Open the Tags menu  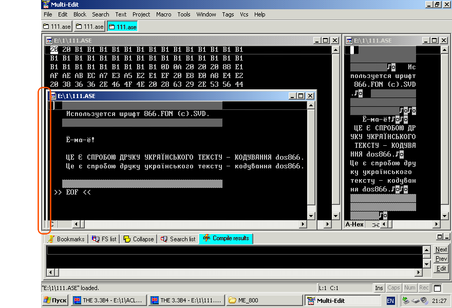228,14
